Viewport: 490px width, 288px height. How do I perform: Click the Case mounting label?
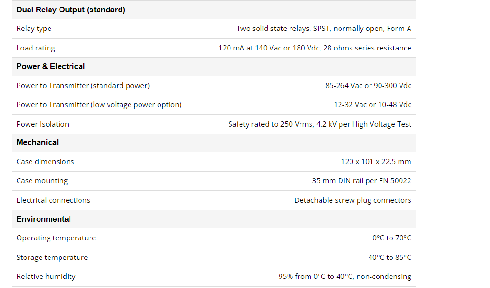click(x=42, y=181)
